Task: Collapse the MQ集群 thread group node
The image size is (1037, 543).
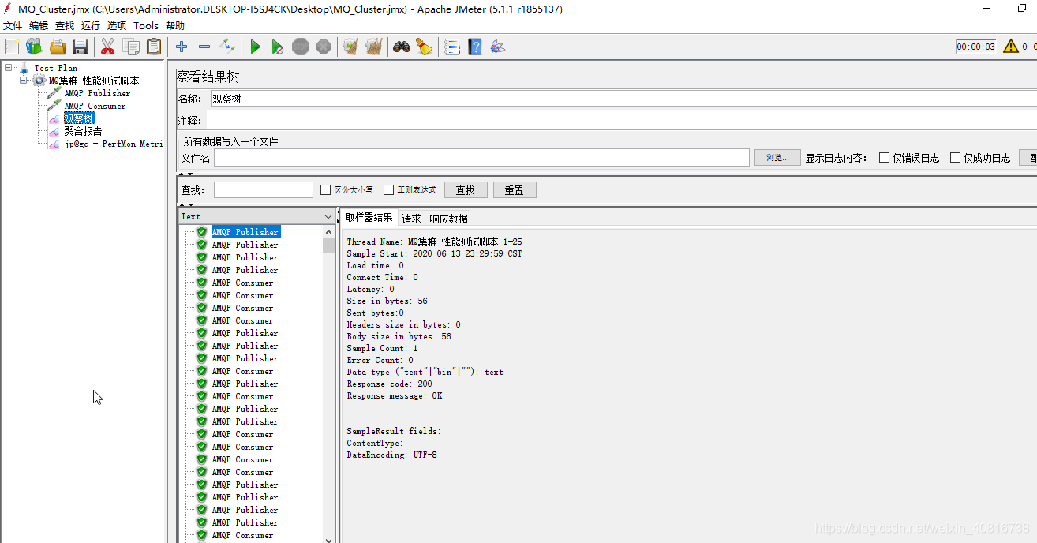Action: click(24, 81)
